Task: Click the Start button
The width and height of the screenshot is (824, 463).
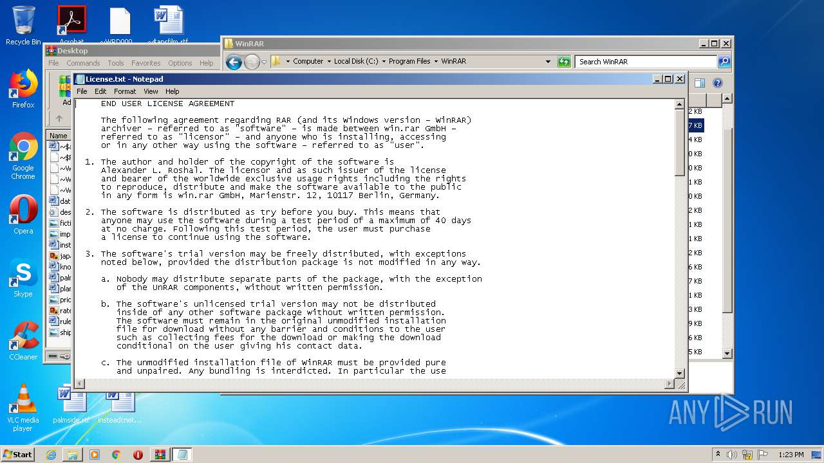Action: (x=17, y=454)
